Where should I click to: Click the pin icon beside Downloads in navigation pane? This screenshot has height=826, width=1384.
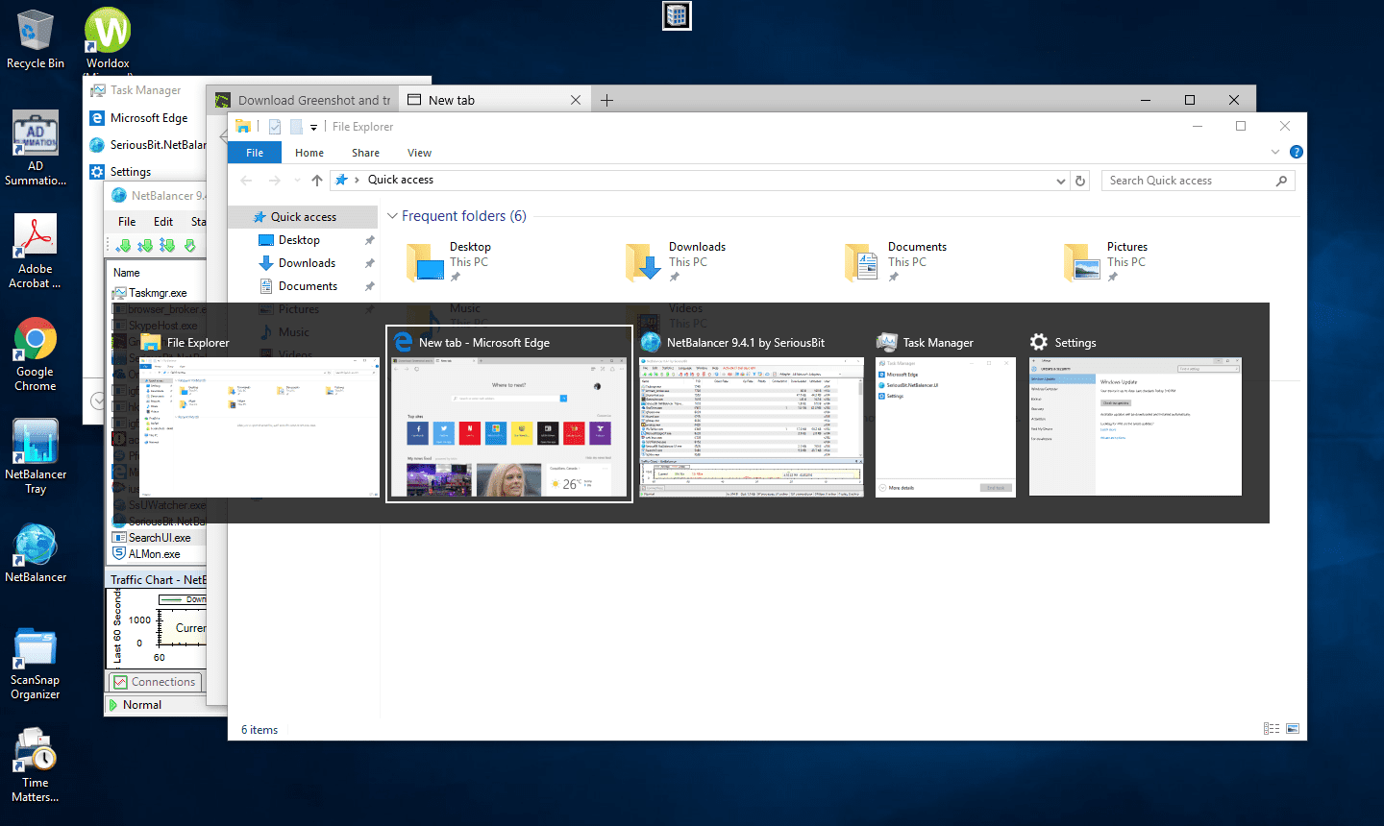pyautogui.click(x=369, y=263)
